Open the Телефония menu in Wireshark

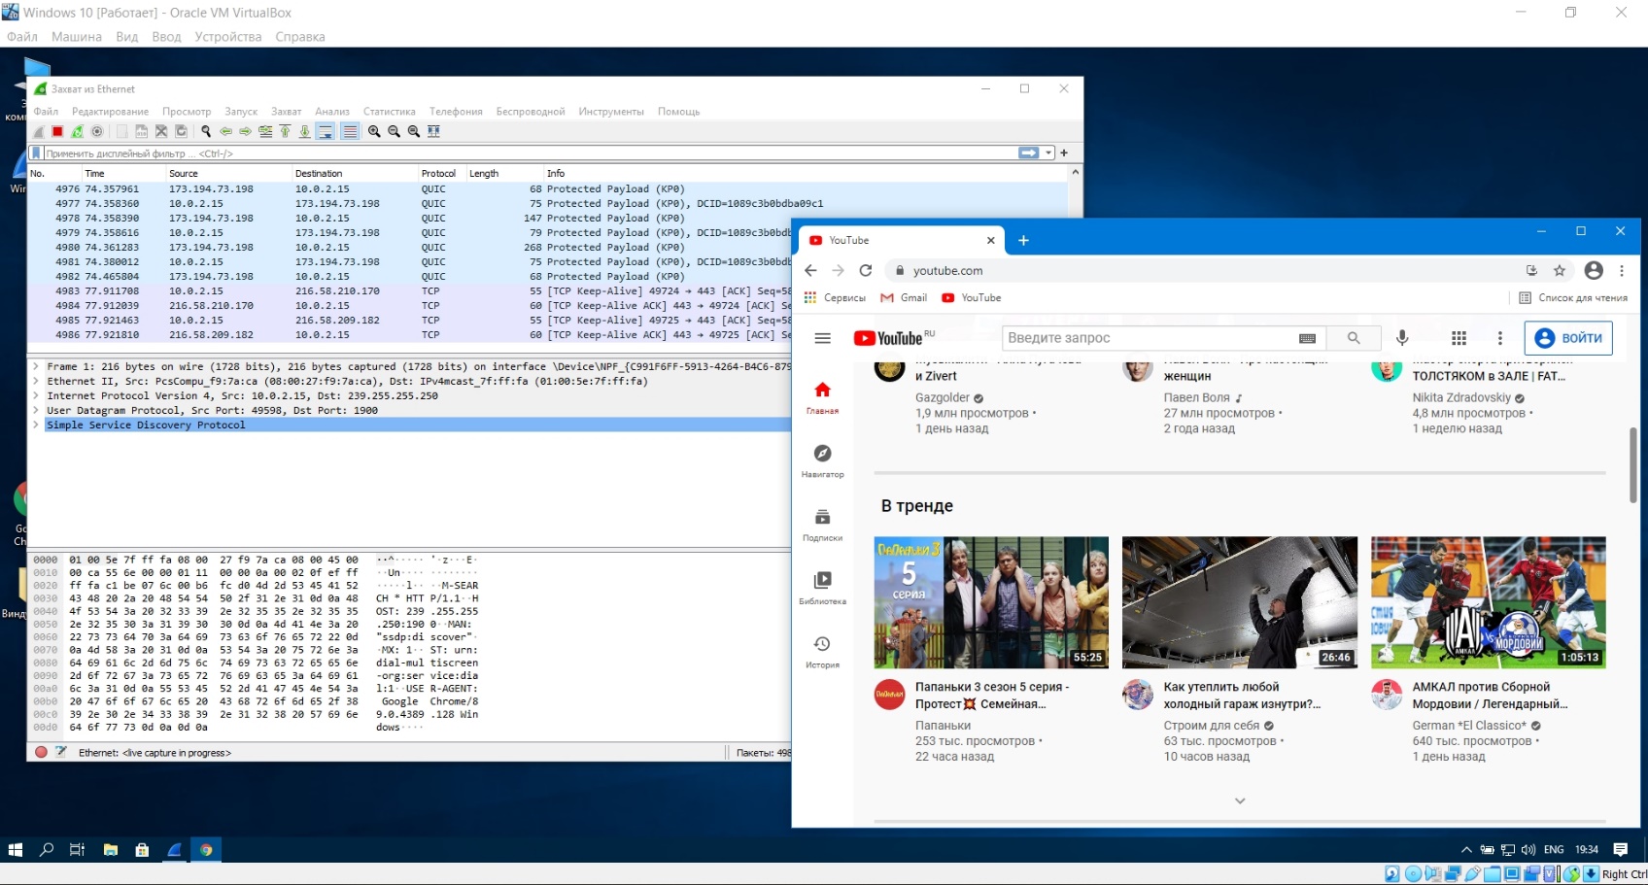pos(456,112)
